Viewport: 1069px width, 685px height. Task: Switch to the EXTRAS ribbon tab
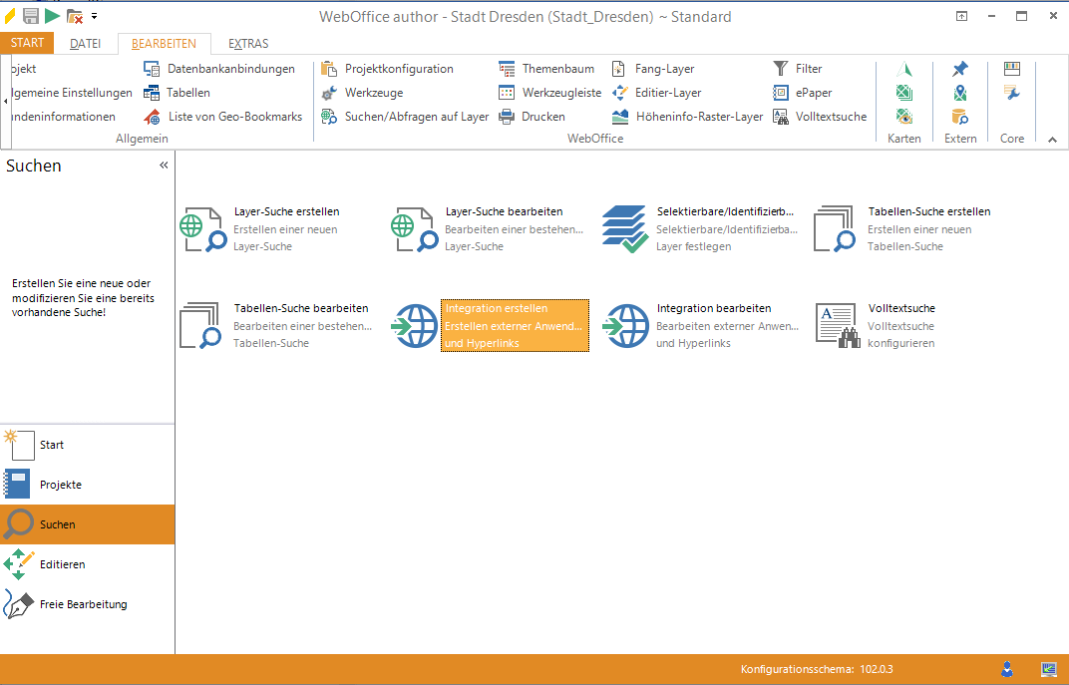(x=248, y=44)
